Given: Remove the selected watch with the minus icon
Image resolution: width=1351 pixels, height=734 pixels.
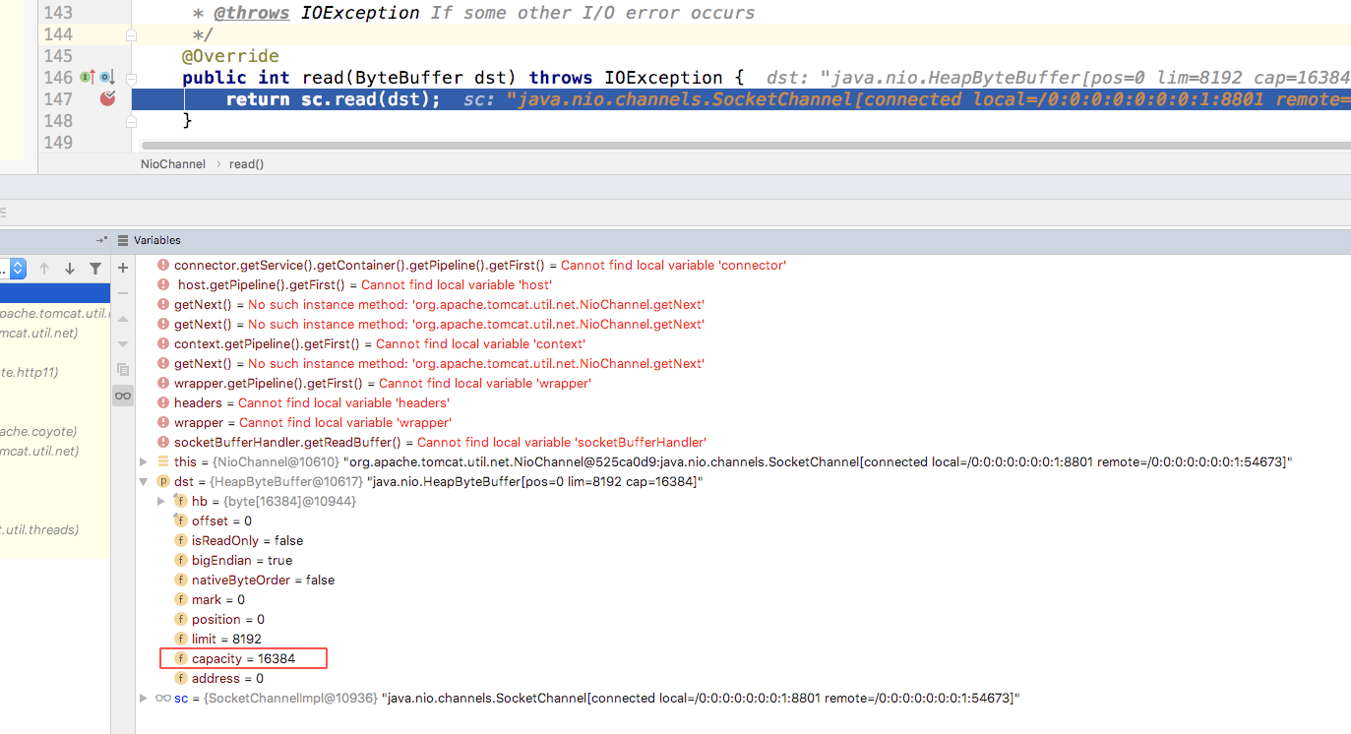Looking at the screenshot, I should [x=123, y=293].
